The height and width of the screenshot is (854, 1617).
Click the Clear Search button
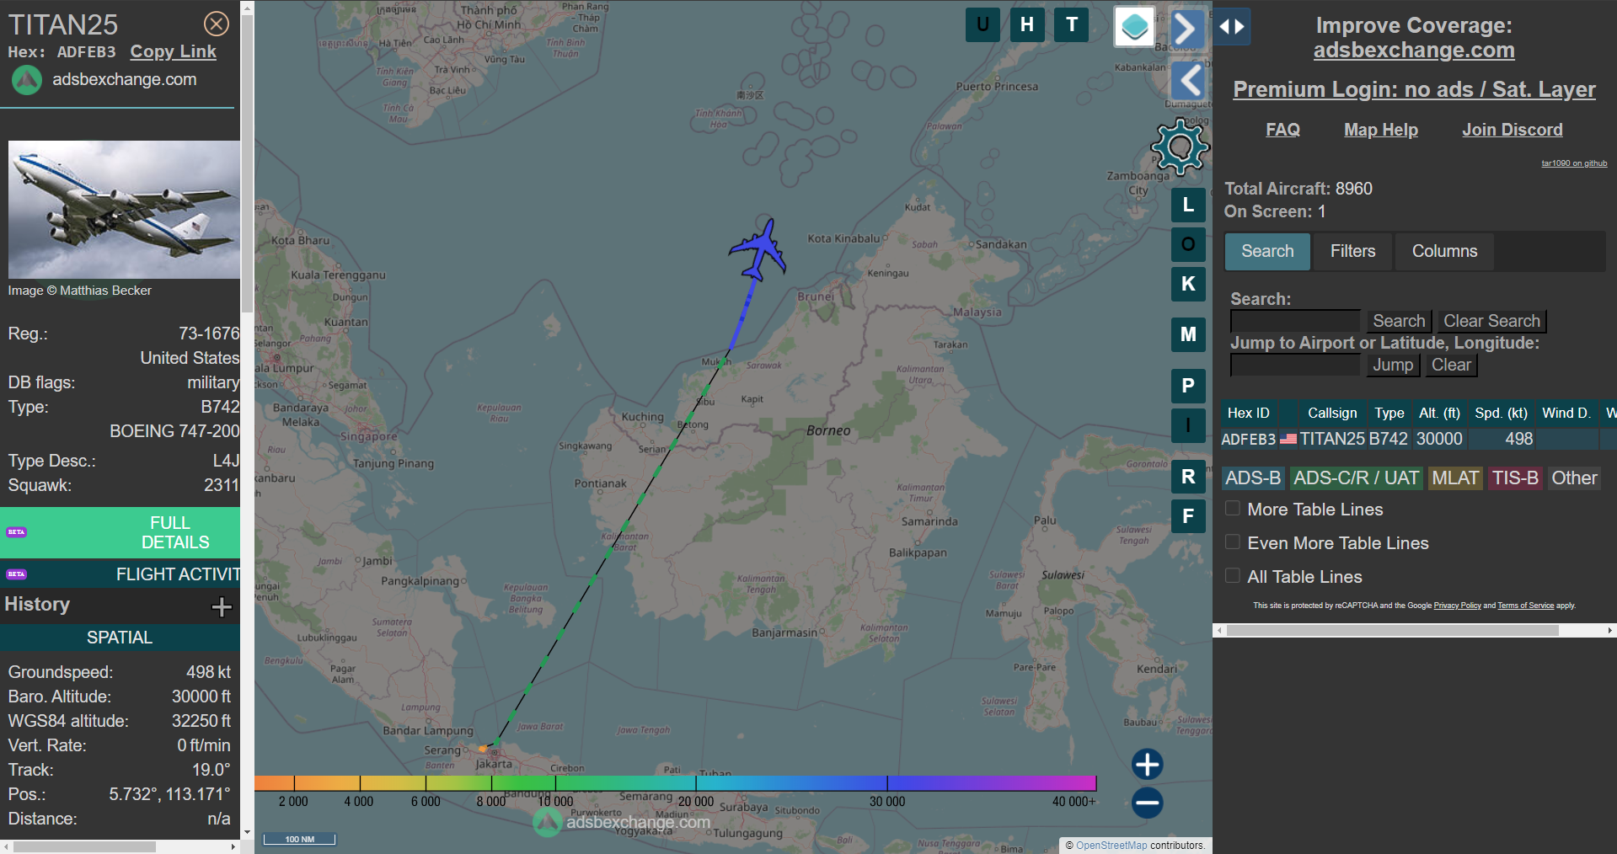click(1491, 321)
